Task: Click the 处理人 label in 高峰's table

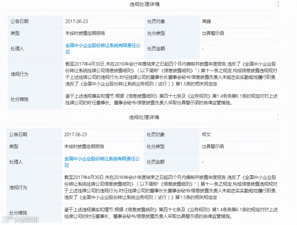Action: coord(17,49)
